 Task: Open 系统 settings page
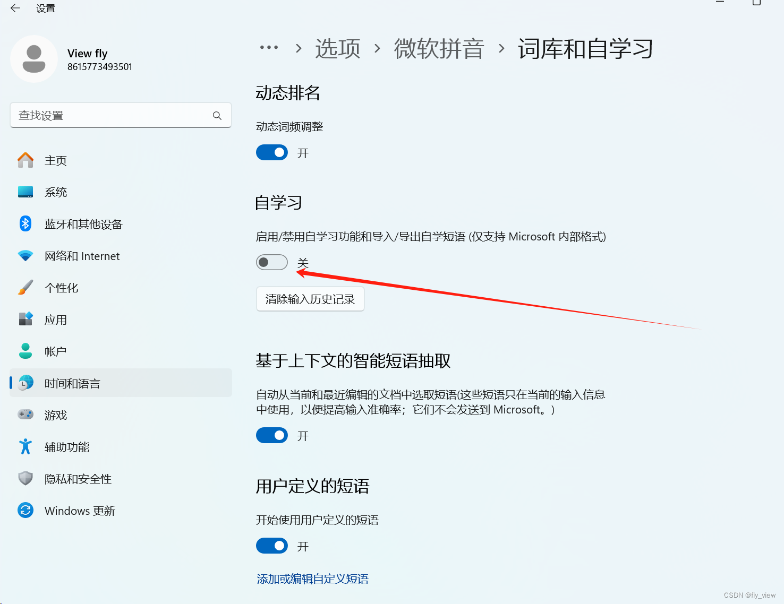(121, 192)
